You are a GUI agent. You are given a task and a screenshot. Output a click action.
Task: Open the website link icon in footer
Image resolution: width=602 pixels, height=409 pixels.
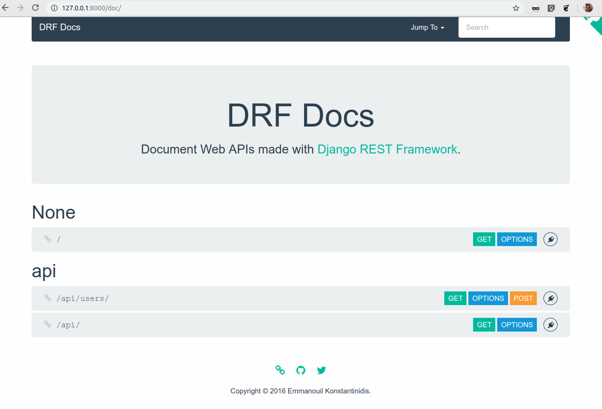pos(280,370)
